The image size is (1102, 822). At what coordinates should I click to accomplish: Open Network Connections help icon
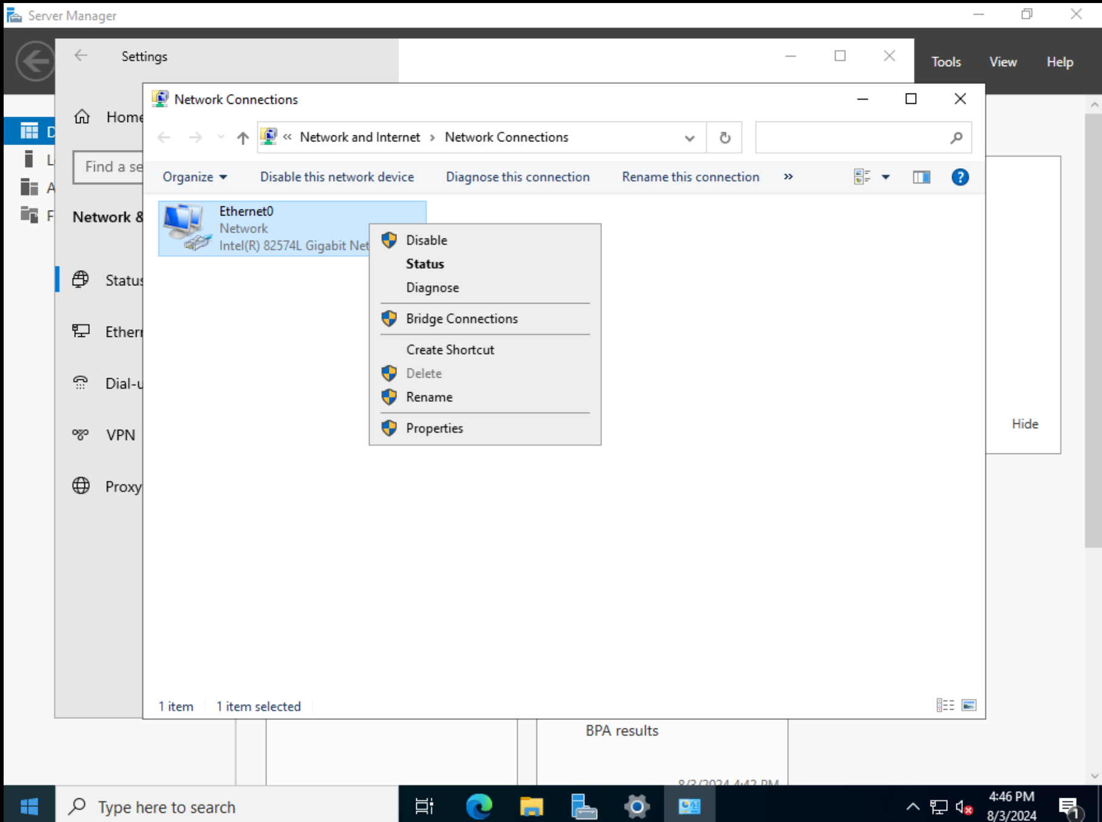[960, 177]
